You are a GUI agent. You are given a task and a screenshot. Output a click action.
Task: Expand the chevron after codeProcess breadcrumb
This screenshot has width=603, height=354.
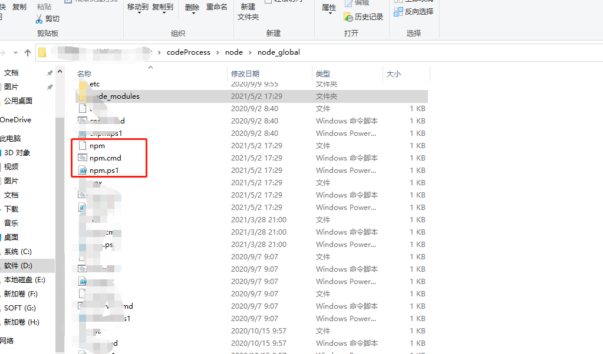tap(218, 52)
